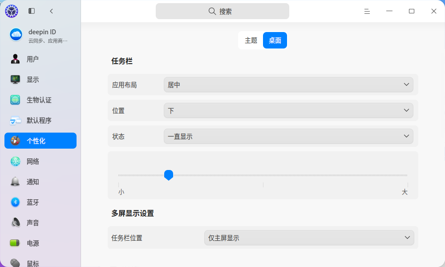The height and width of the screenshot is (267, 445).
Task: Click the 任务栏位置 row label
Action: (x=126, y=238)
